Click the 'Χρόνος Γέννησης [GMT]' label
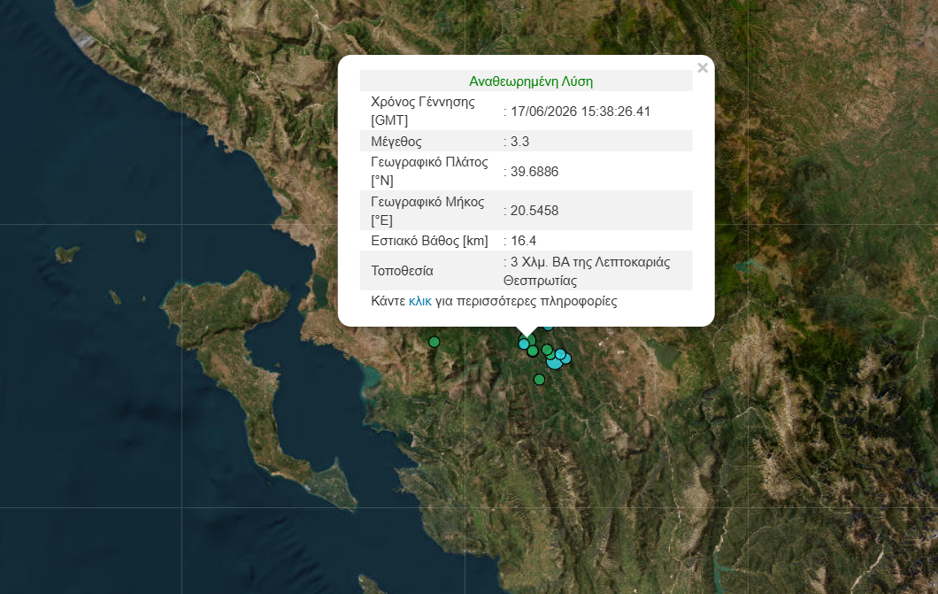Viewport: 938px width, 594px height. click(423, 111)
